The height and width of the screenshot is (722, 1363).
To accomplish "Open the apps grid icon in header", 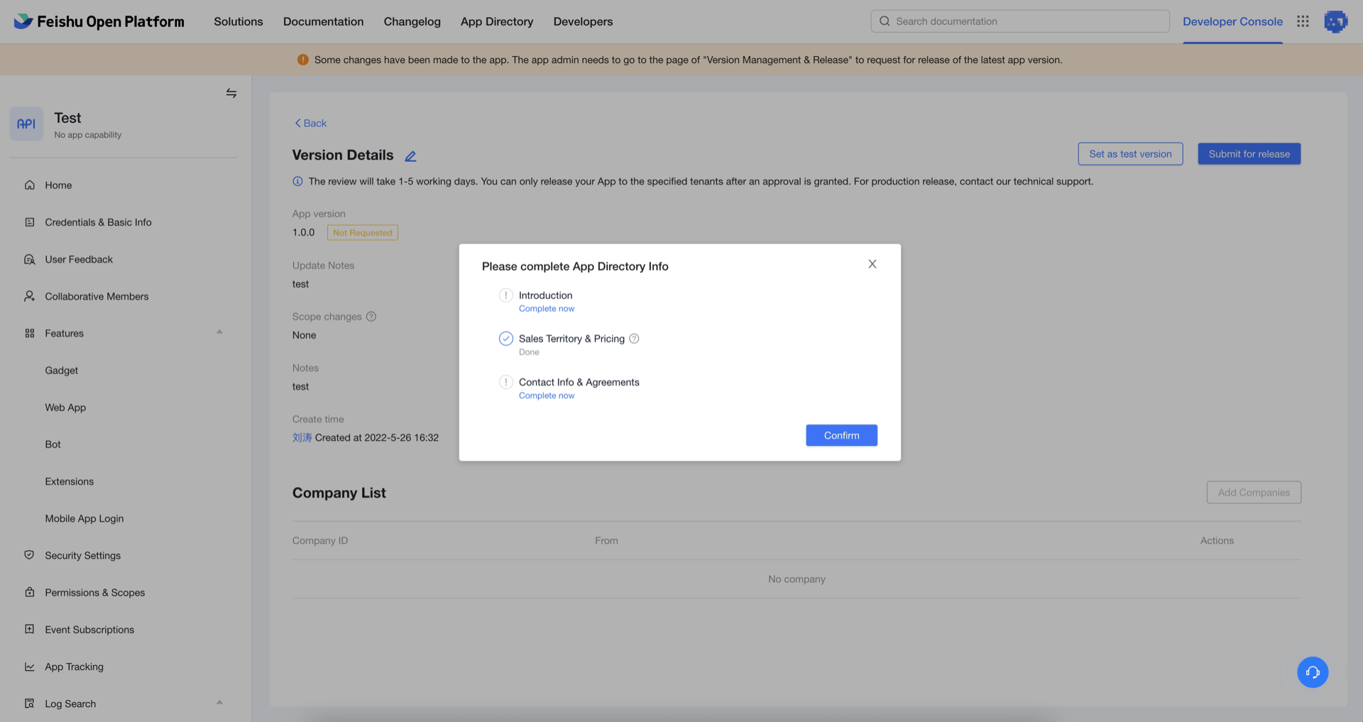I will click(x=1303, y=21).
